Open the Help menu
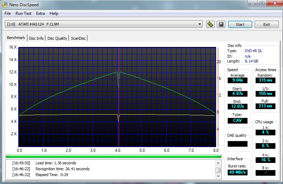283x184 pixels. [54, 13]
